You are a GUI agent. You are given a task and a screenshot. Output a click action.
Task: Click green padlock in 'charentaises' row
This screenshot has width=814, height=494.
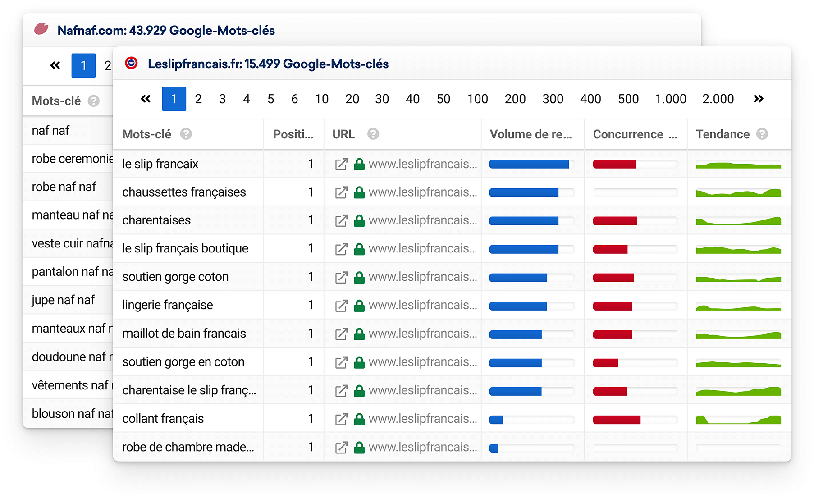(x=359, y=220)
